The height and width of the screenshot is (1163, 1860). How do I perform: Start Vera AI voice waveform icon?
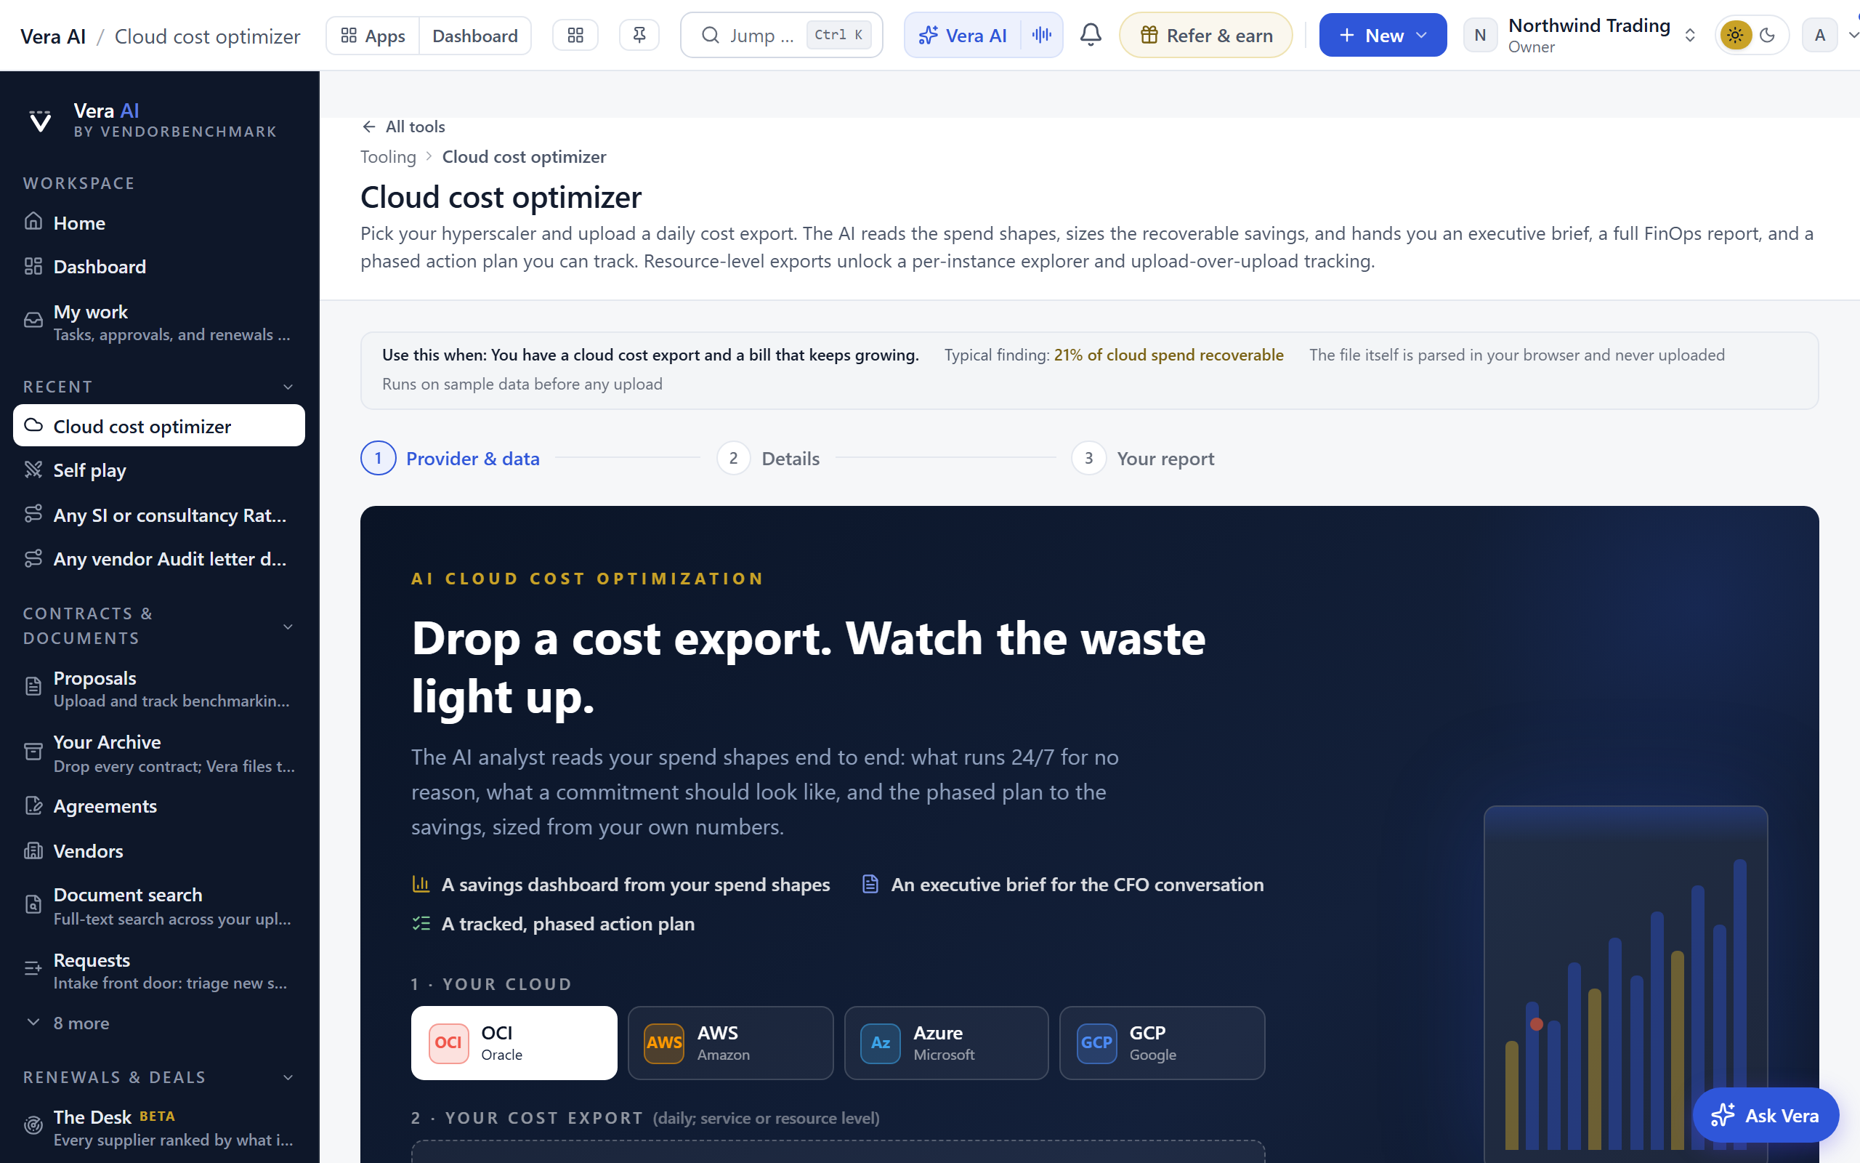pyautogui.click(x=1041, y=36)
